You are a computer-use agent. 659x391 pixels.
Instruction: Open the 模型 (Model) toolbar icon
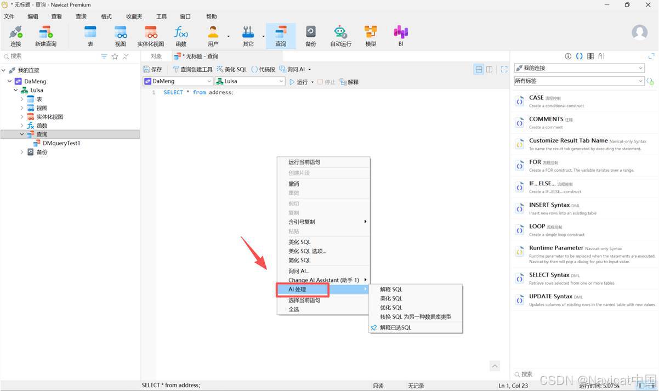pyautogui.click(x=371, y=36)
